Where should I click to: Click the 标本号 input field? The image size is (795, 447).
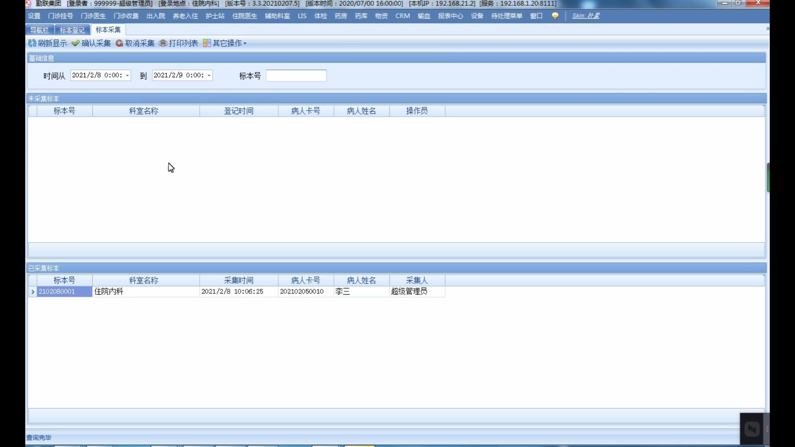[x=296, y=75]
